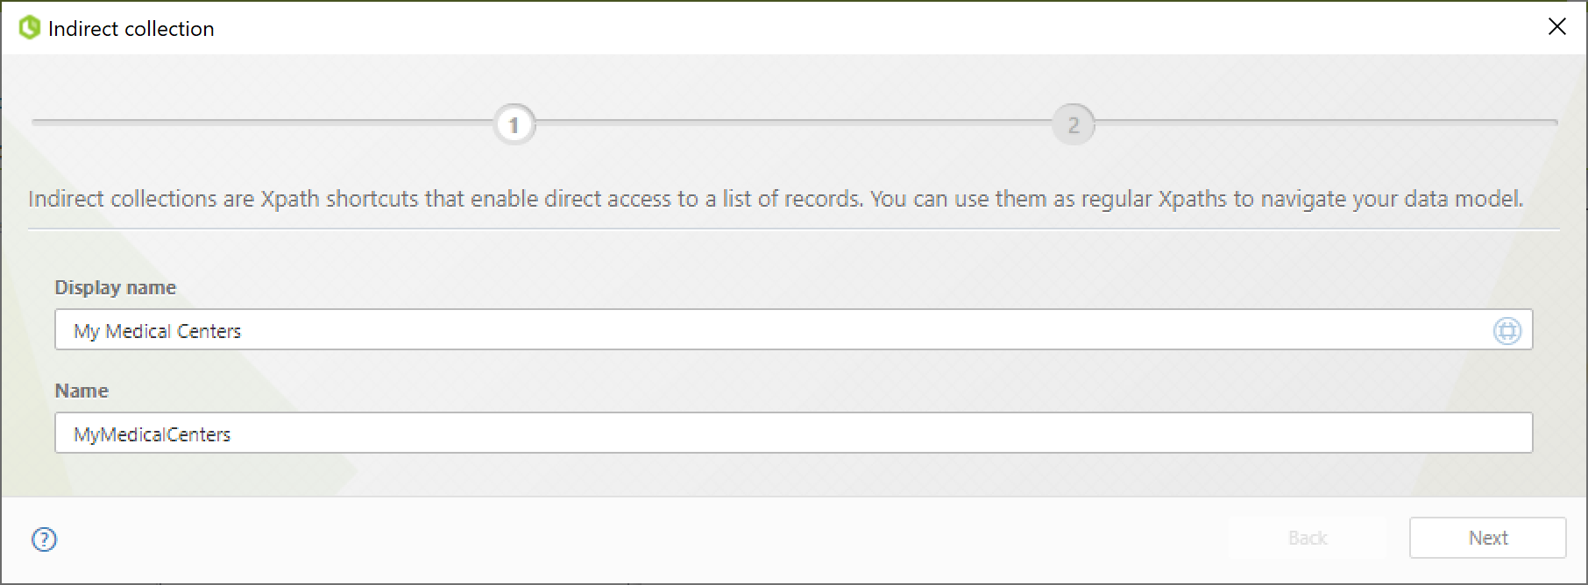
Task: Click the green Bizagi logo in title bar
Action: [x=30, y=28]
